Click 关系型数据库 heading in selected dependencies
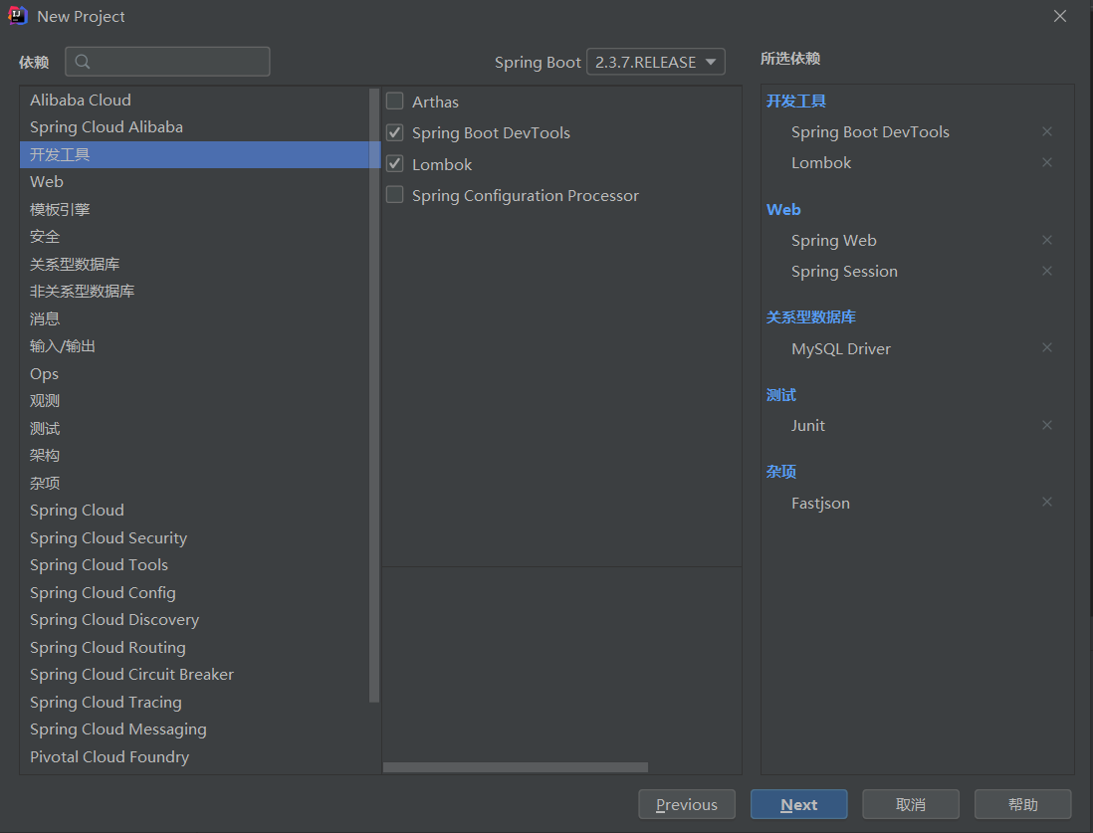Image resolution: width=1093 pixels, height=833 pixels. tap(810, 317)
